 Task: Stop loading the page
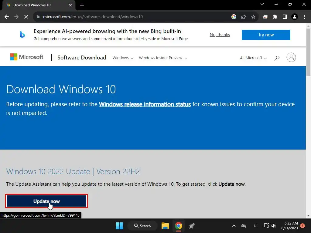coord(26,17)
